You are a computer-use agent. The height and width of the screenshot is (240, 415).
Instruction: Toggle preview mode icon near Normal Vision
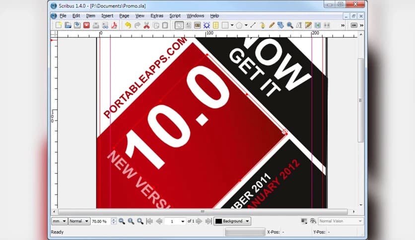pyautogui.click(x=313, y=221)
